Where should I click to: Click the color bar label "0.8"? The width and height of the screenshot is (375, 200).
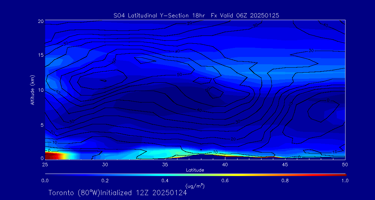pyautogui.click(x=285, y=181)
